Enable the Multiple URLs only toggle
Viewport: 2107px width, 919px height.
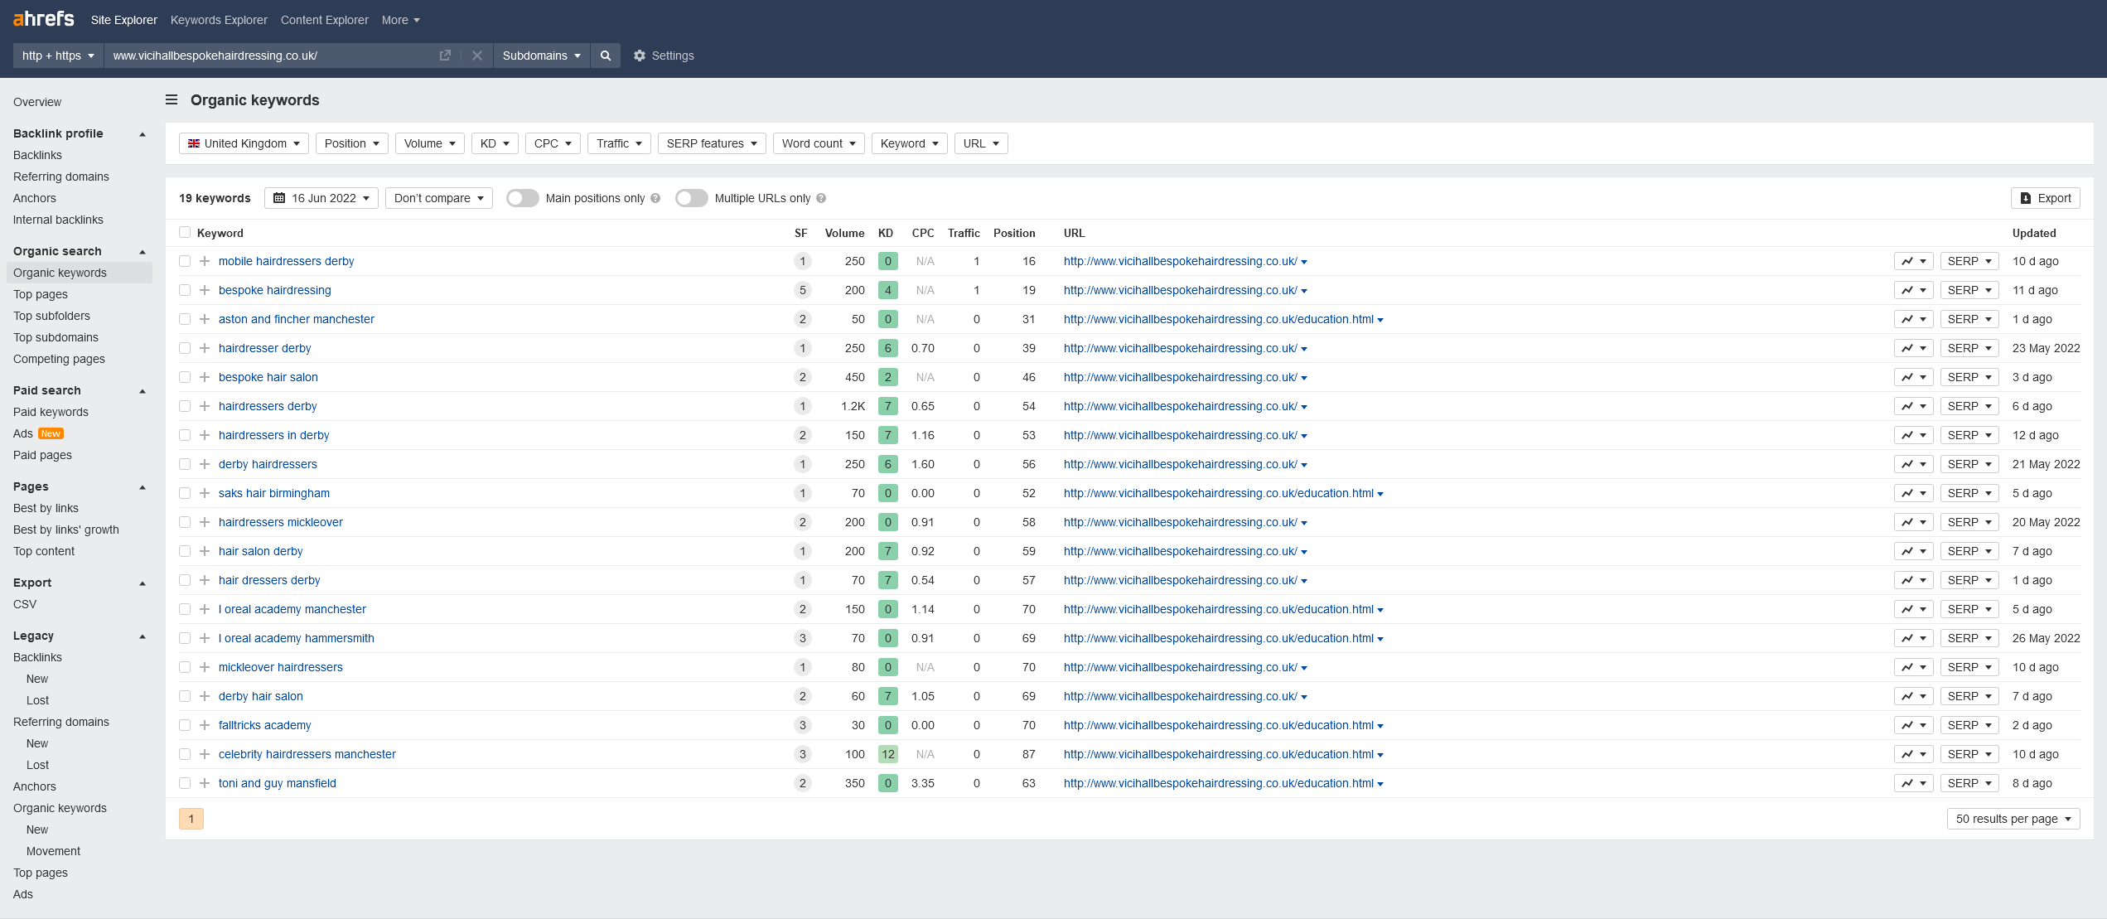click(x=691, y=198)
